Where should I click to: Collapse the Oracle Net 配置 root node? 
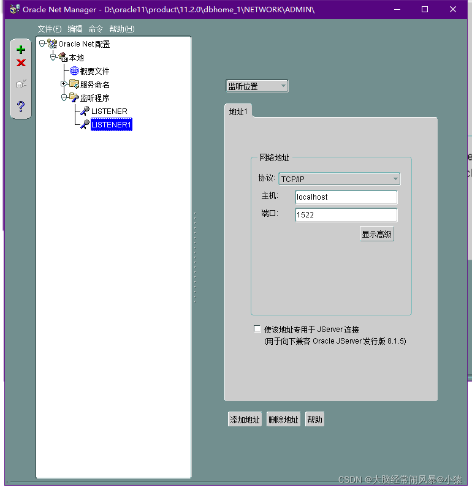pyautogui.click(x=42, y=43)
